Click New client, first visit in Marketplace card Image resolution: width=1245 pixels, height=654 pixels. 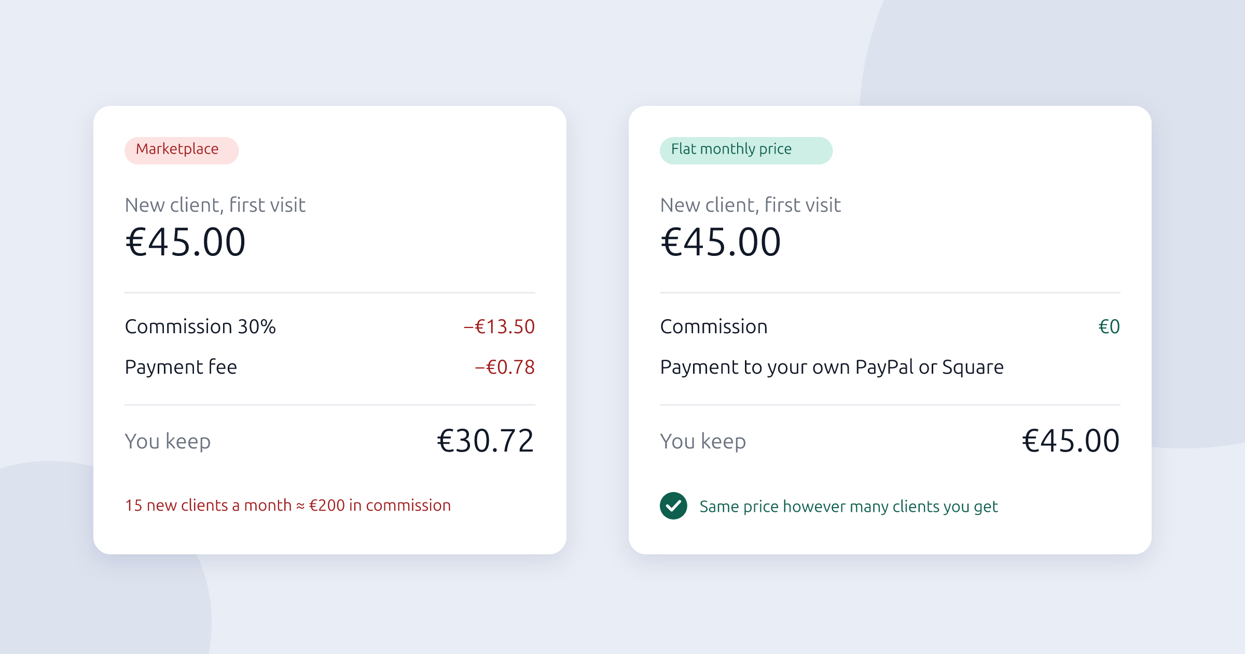tap(215, 205)
